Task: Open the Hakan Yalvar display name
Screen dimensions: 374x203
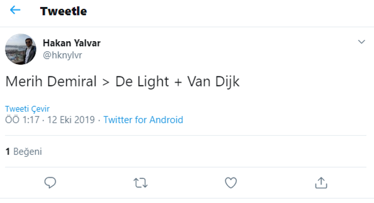Action: pos(72,43)
